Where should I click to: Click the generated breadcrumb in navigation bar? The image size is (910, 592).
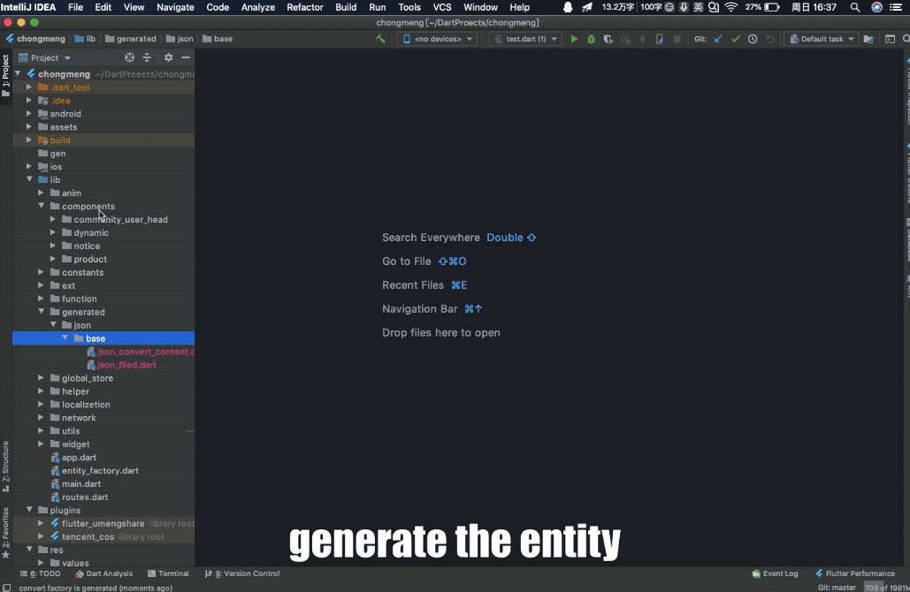(x=131, y=39)
